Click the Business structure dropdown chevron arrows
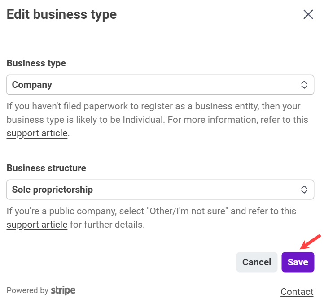This screenshot has width=324, height=303. 304,190
